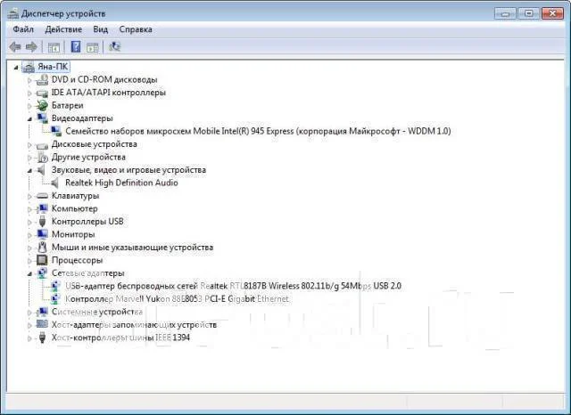Select the Другие устройства label

coord(88,157)
